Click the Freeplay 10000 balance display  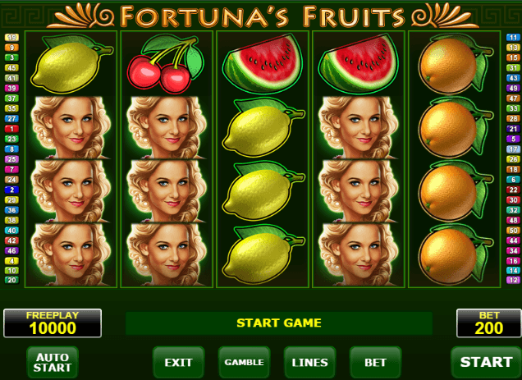[x=53, y=323]
